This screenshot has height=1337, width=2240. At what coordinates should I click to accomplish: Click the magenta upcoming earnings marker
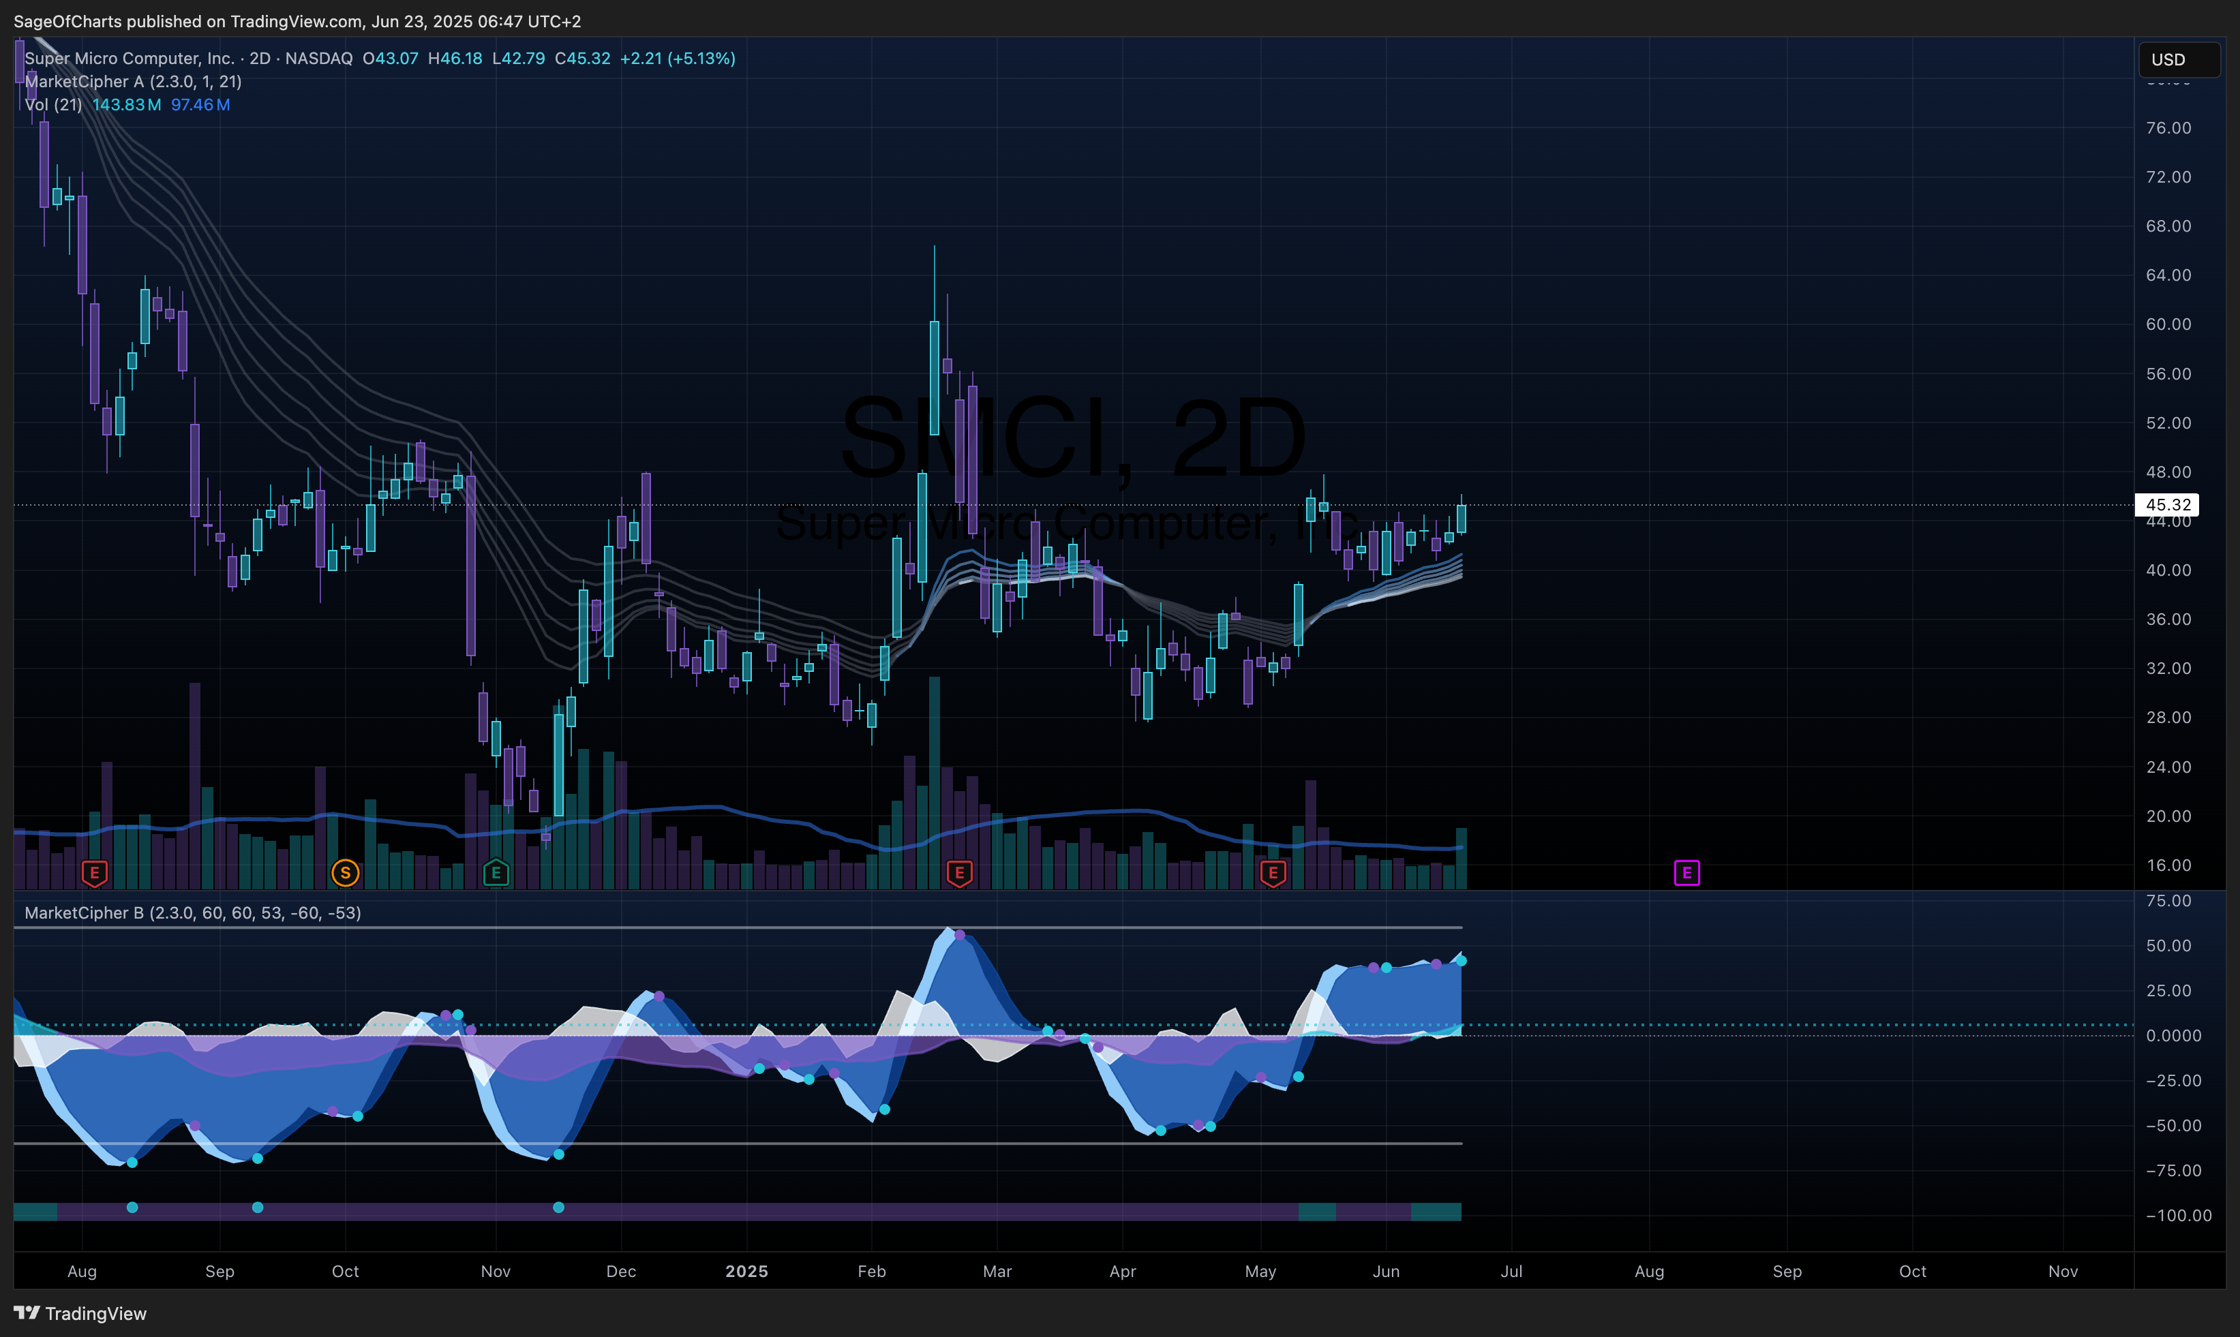(1686, 873)
